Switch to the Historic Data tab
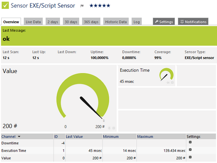 [116, 22]
